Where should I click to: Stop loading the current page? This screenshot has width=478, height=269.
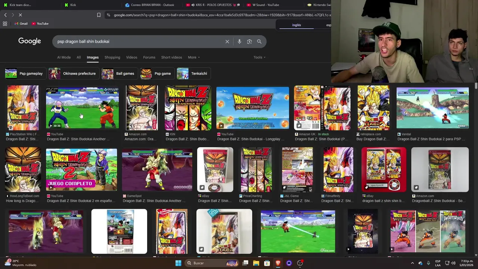click(x=20, y=15)
